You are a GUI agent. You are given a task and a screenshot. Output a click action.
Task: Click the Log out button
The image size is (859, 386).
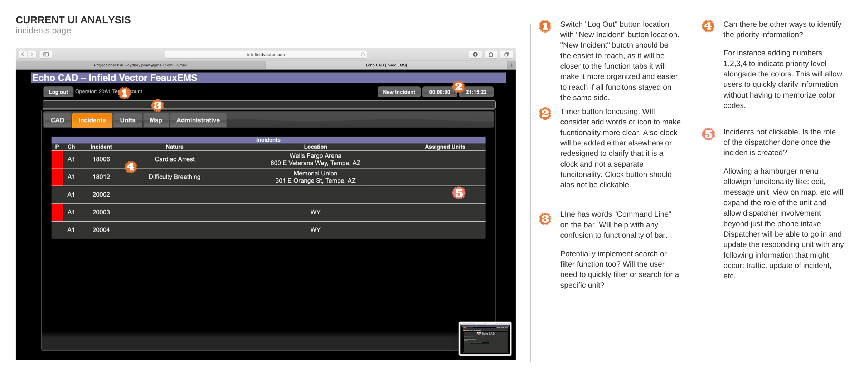[x=58, y=92]
